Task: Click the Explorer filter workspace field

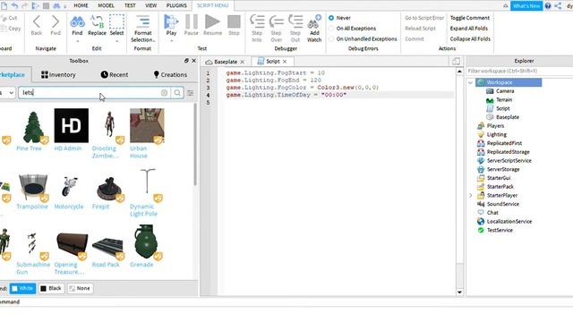Action: click(519, 71)
